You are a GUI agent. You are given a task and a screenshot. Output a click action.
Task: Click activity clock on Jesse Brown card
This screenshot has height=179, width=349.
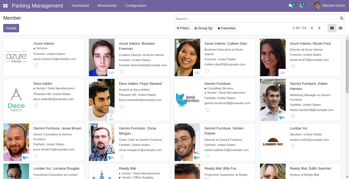(36, 156)
